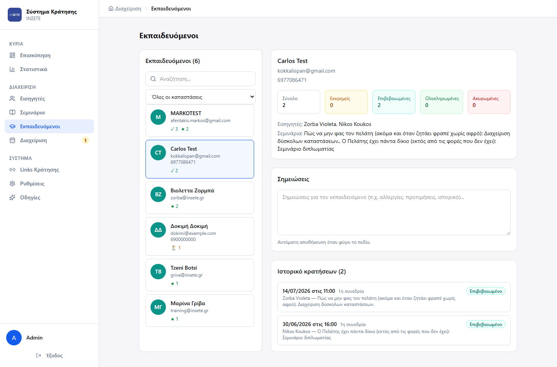Click the Links Κράτησης link icon
Image resolution: width=557 pixels, height=367 pixels.
click(x=12, y=170)
